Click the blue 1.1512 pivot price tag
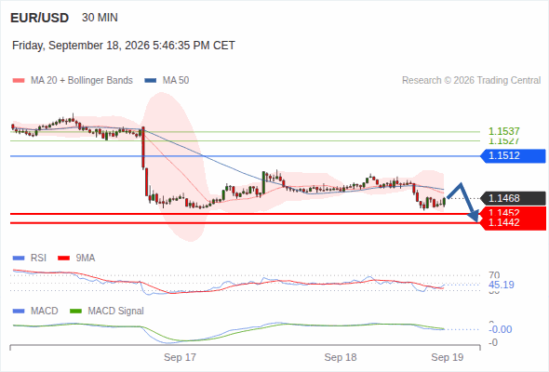 [x=514, y=155]
